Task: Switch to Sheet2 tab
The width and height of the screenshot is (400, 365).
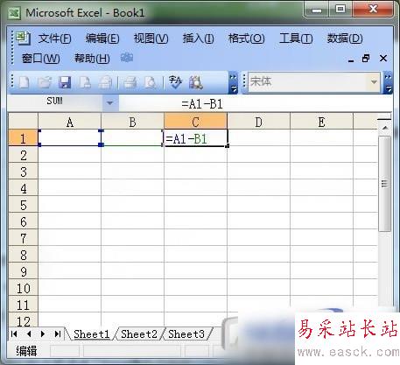Action: [x=139, y=333]
